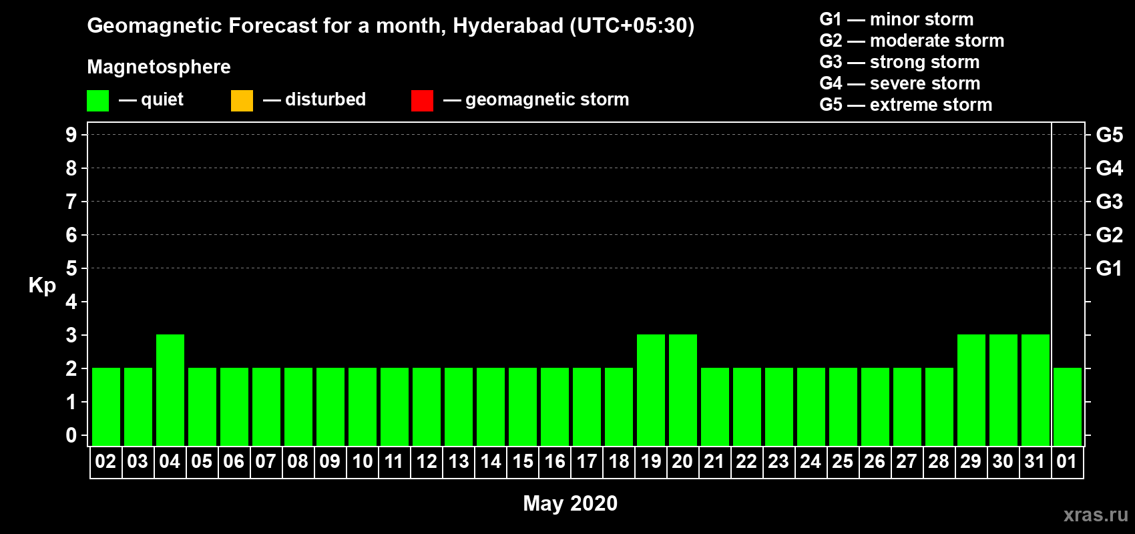Click the G5 right-axis label
1135x534 pixels.
pos(1110,135)
